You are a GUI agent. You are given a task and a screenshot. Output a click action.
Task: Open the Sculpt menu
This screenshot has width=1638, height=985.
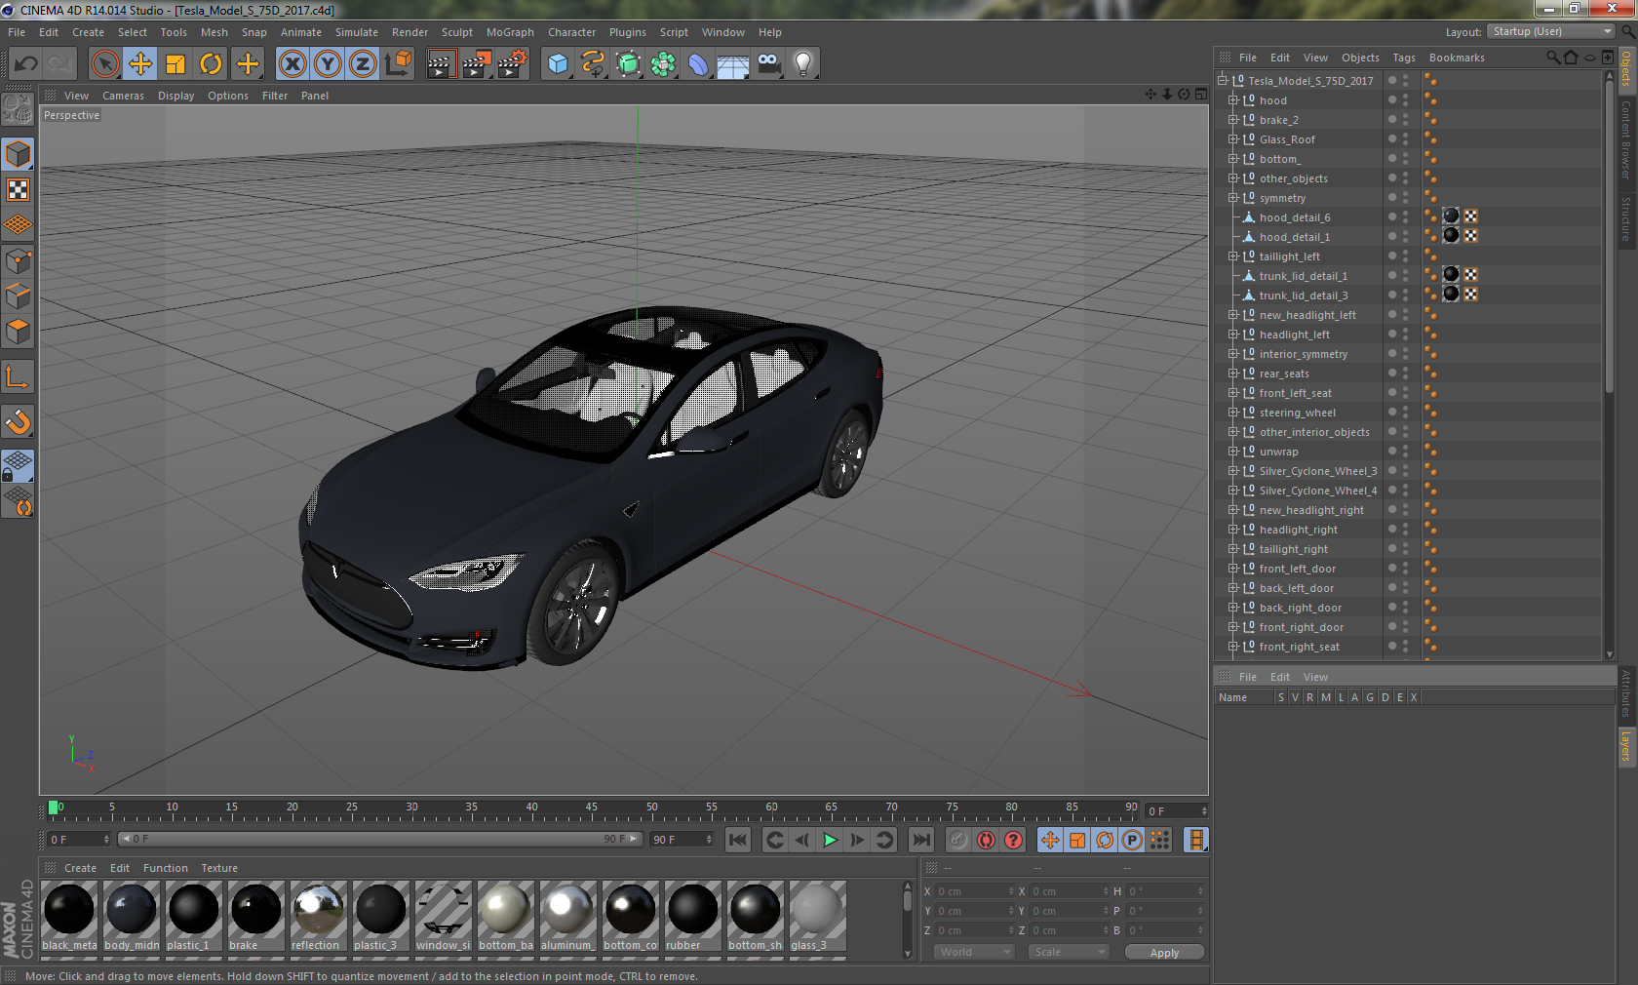456,32
